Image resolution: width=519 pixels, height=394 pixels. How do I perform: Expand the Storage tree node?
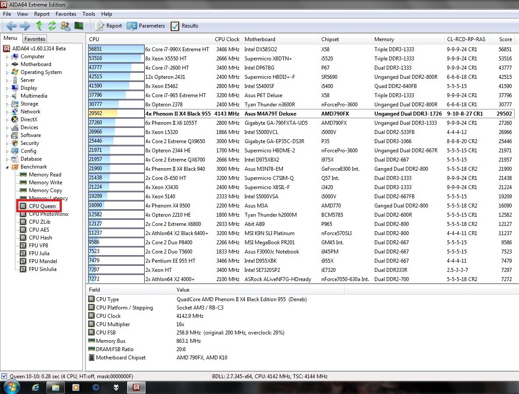pyautogui.click(x=7, y=104)
